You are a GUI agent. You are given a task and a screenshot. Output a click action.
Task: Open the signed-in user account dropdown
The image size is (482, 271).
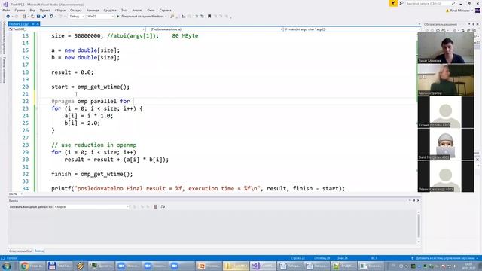(459, 11)
